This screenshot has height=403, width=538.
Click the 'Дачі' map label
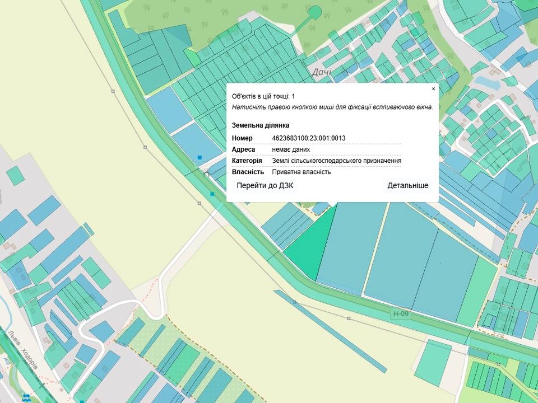[322, 72]
